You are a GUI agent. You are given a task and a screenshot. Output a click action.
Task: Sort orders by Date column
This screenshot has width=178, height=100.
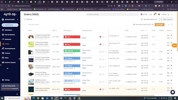coord(54,31)
